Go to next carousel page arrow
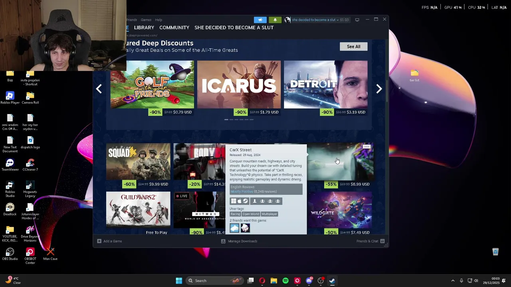 [379, 88]
